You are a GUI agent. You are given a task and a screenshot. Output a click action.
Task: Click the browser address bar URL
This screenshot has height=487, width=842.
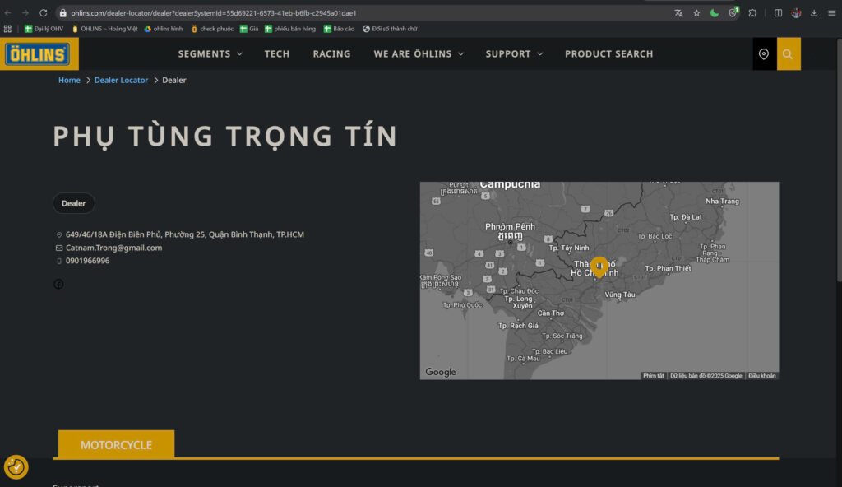(214, 13)
